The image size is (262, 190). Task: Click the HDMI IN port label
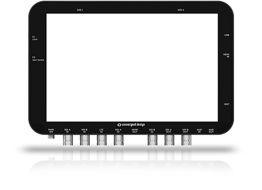(226, 56)
